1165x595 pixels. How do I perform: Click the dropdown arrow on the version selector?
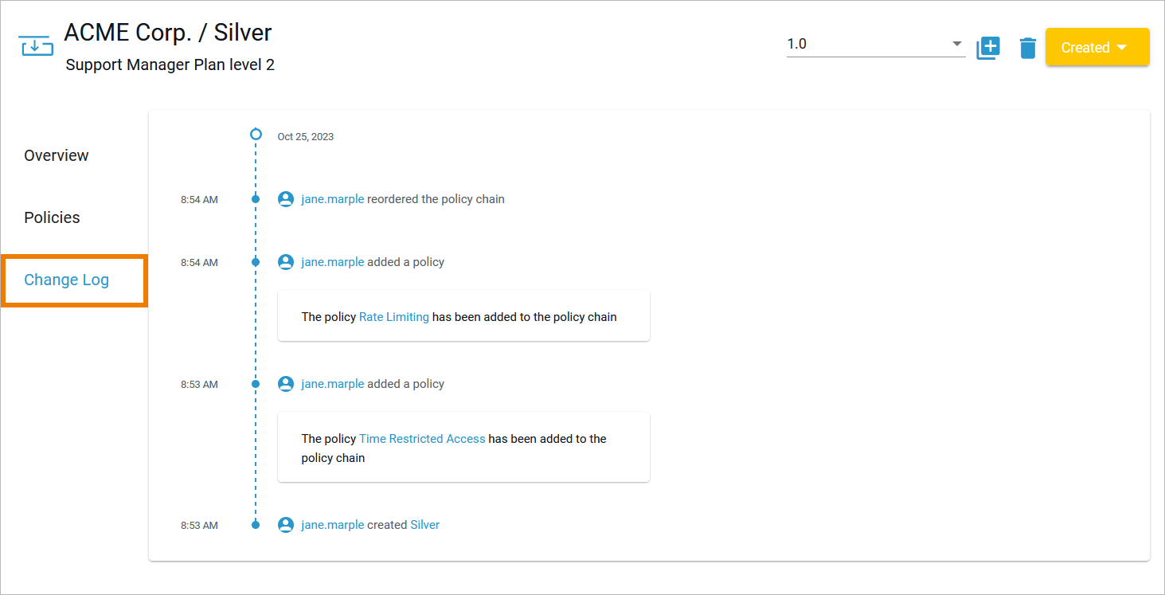(956, 44)
